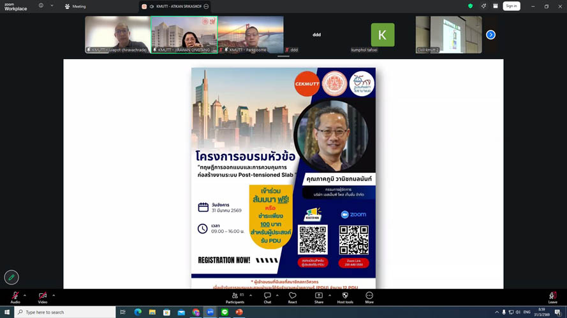The width and height of the screenshot is (567, 318).
Task: Open LINE app from taskbar
Action: pos(225,312)
